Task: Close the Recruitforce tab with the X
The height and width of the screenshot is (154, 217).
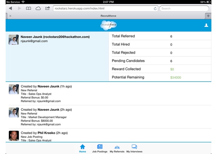Action: tap(10, 16)
